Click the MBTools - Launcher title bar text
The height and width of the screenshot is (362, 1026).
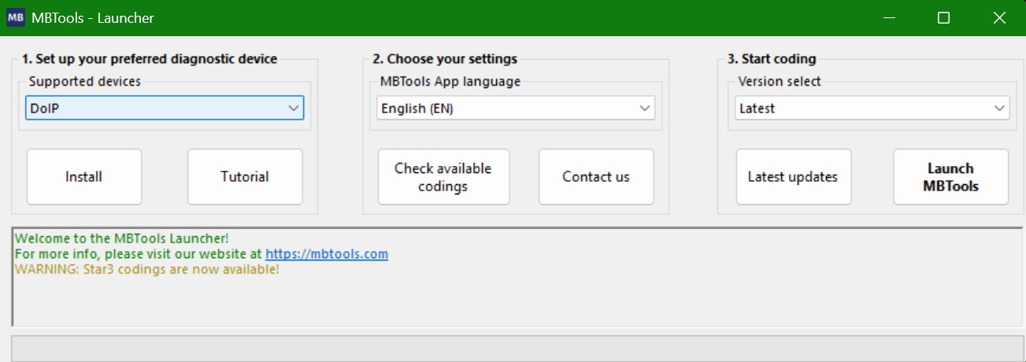pyautogui.click(x=93, y=17)
